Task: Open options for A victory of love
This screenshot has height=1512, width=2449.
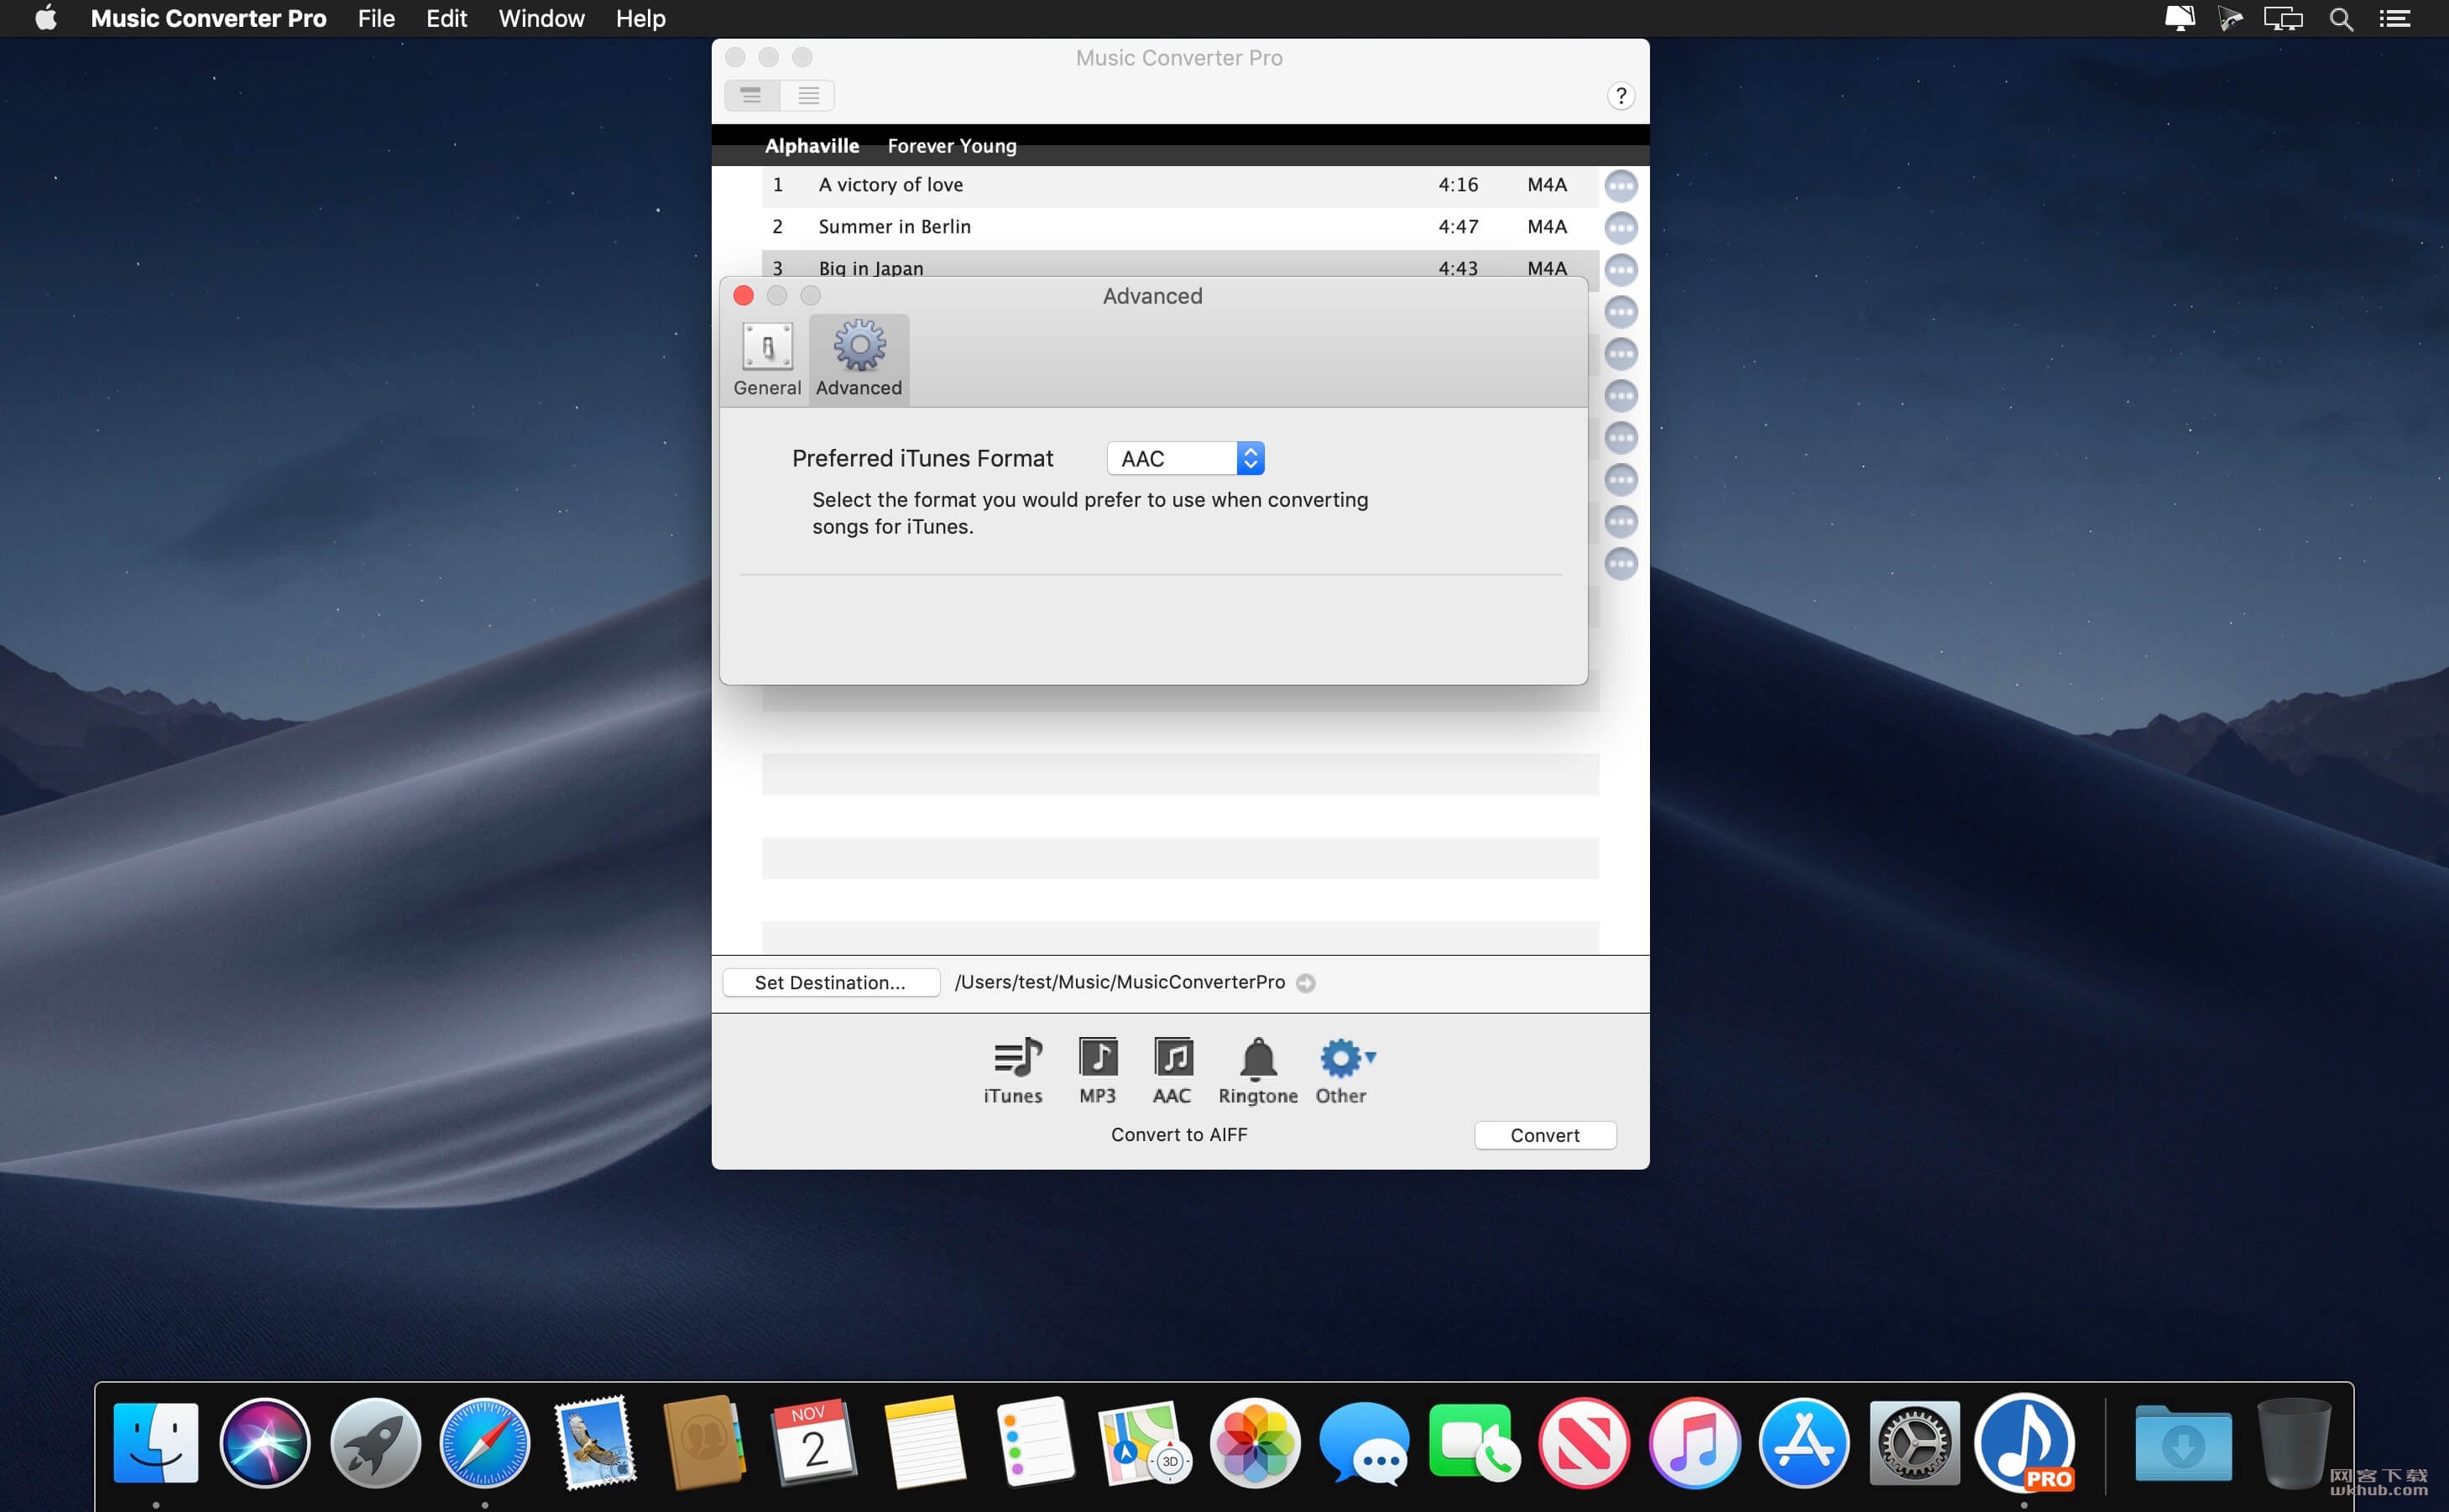Action: point(1620,185)
